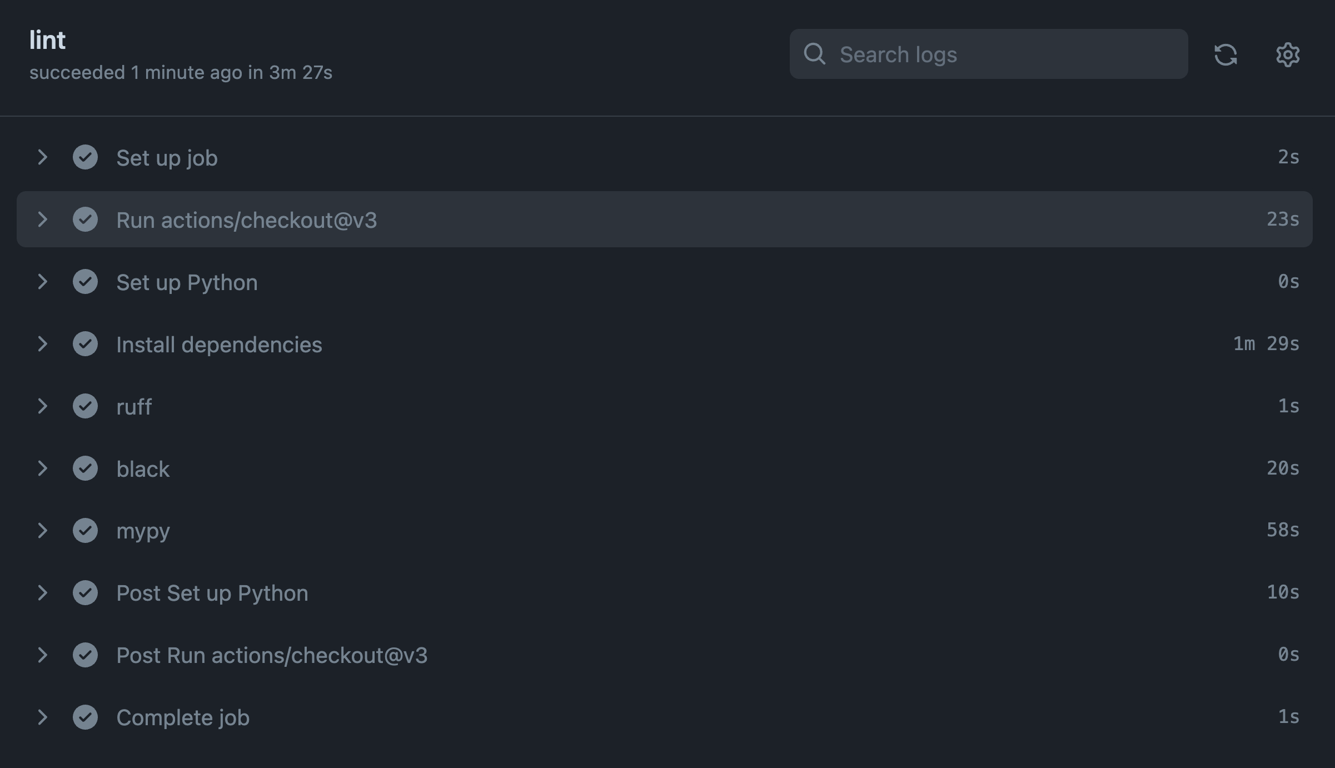Screen dimensions: 1335x768
Task: Click the lint job title
Action: click(47, 39)
